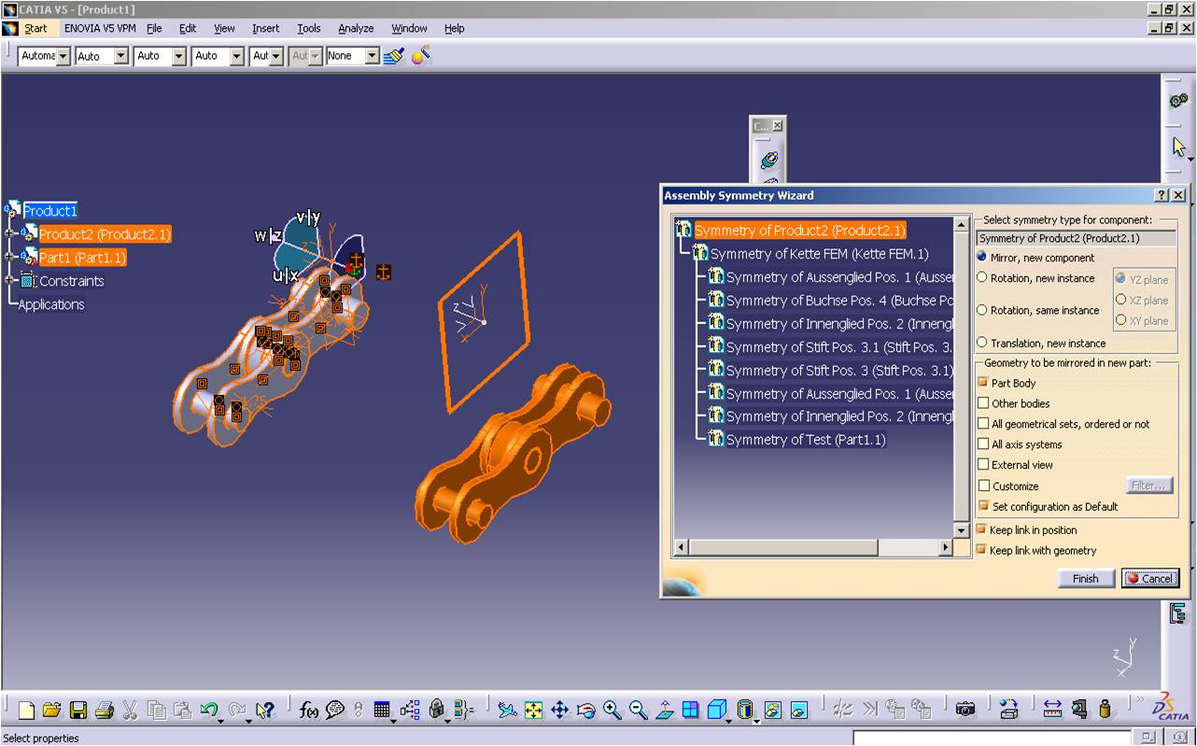Open the File menu
The height and width of the screenshot is (746, 1197).
(154, 28)
